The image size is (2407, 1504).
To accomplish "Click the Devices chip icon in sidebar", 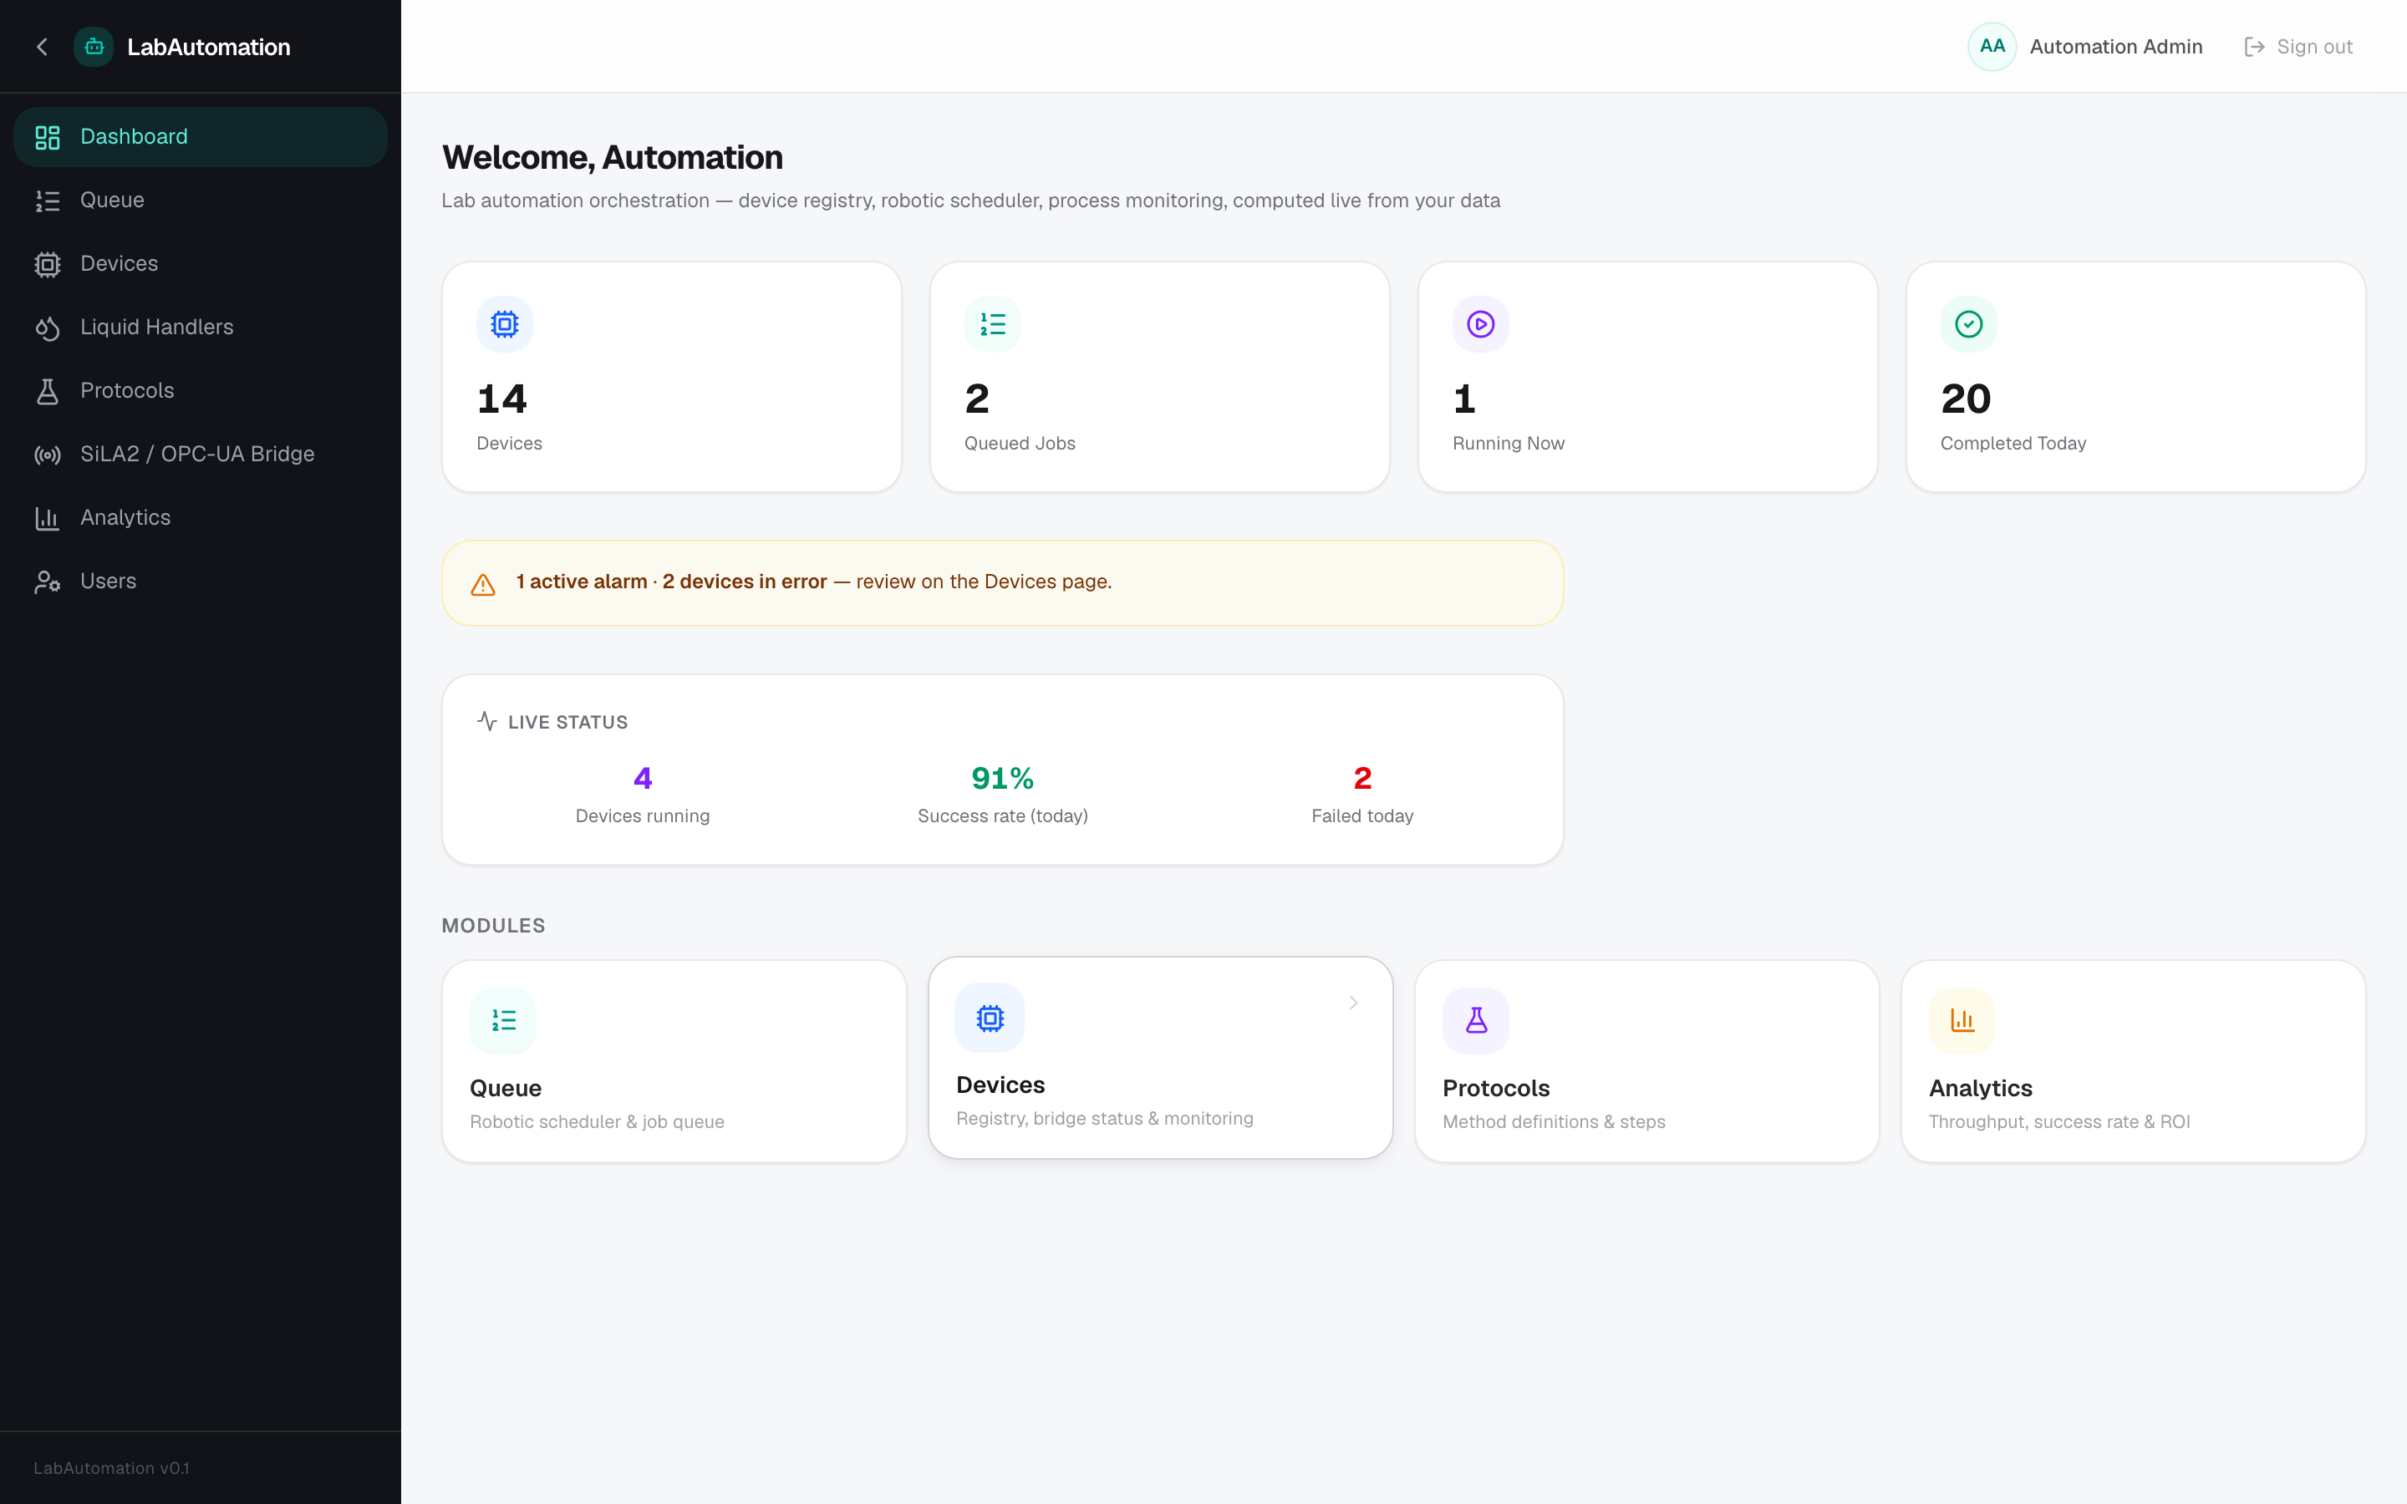I will click(x=48, y=265).
